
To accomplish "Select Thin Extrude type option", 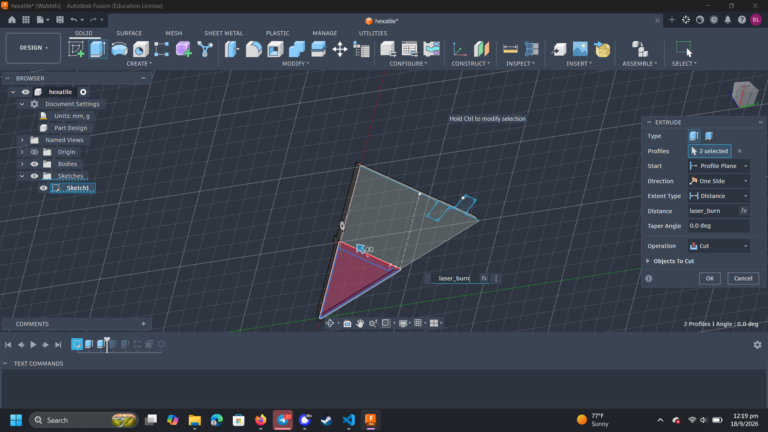I will pyautogui.click(x=709, y=136).
